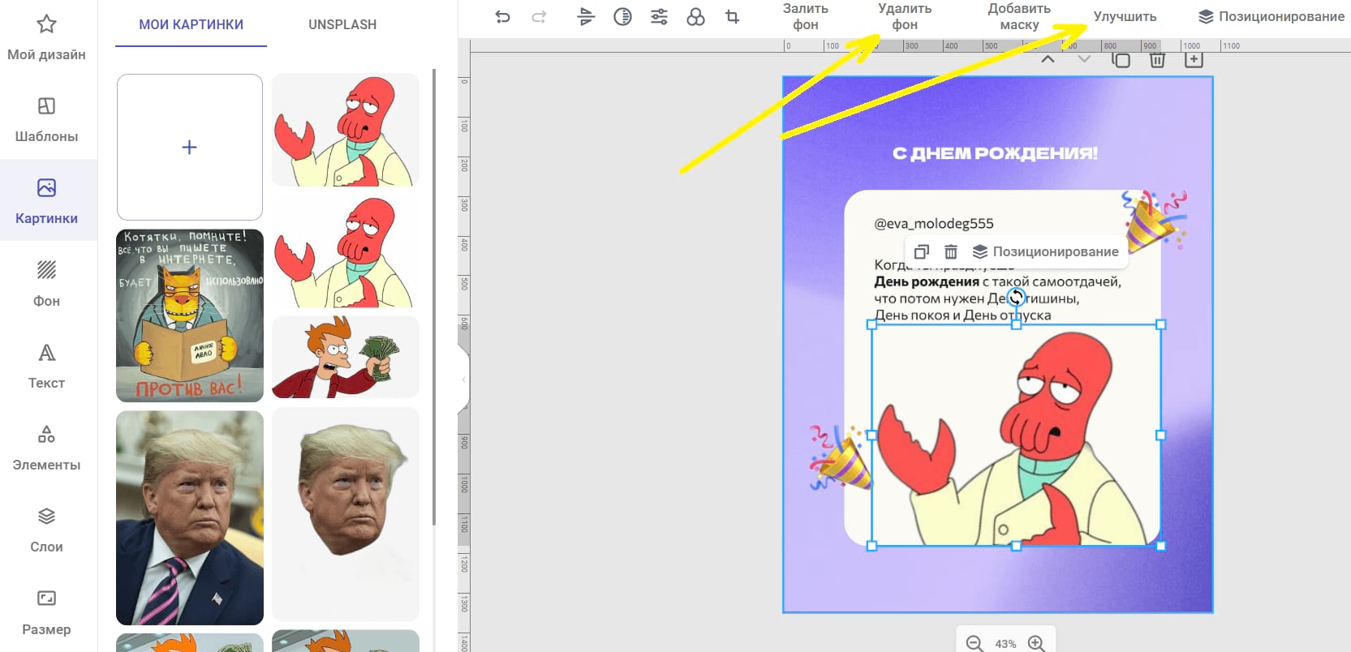Click the party popper sticker top right

(1154, 221)
